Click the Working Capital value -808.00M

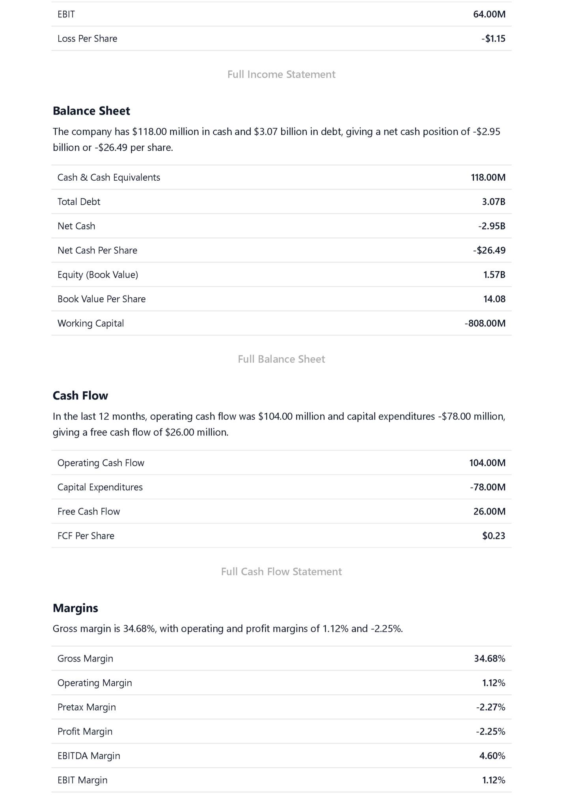click(x=485, y=323)
